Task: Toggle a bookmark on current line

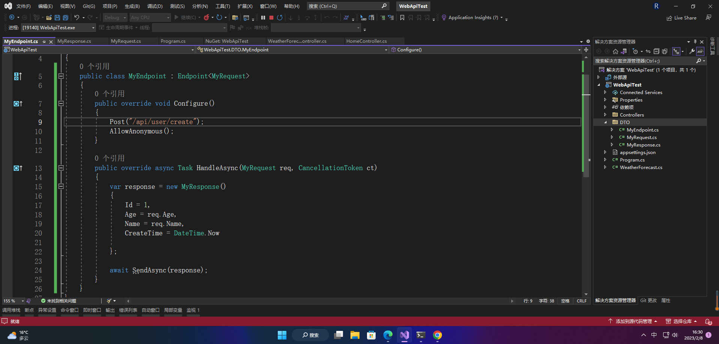Action: point(402,17)
